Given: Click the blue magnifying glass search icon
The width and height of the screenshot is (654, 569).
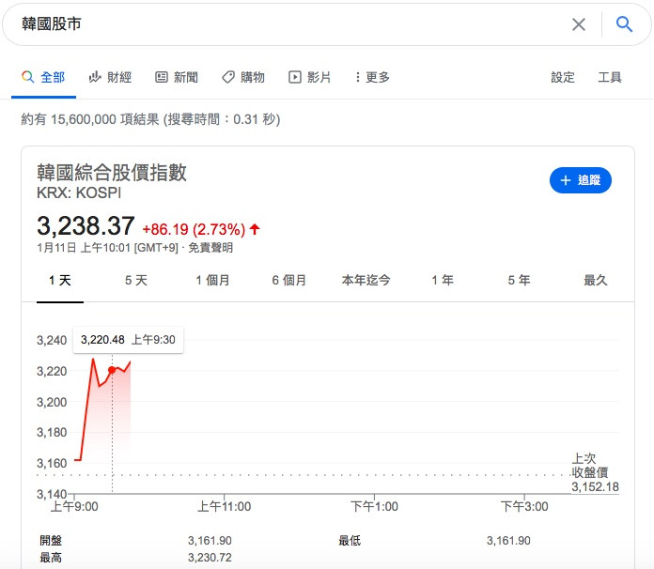Looking at the screenshot, I should click(x=624, y=24).
